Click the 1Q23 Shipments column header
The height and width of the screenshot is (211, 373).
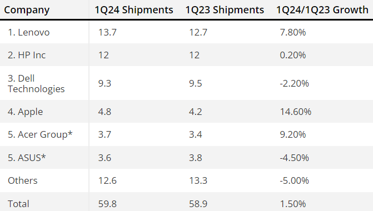[225, 10]
